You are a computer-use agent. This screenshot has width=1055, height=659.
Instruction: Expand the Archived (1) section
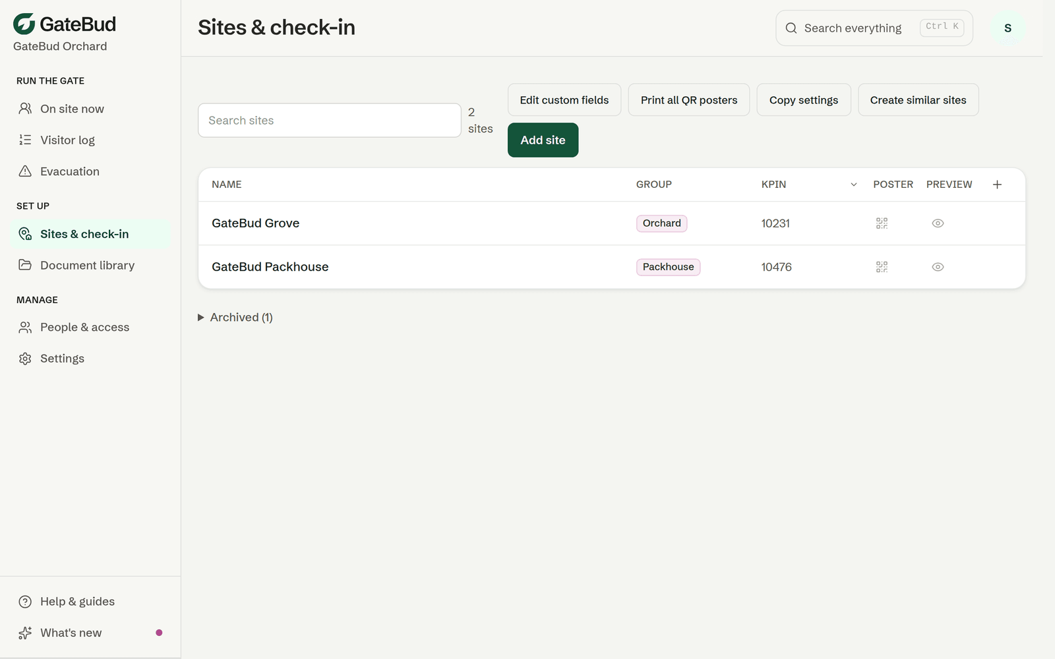click(x=235, y=318)
